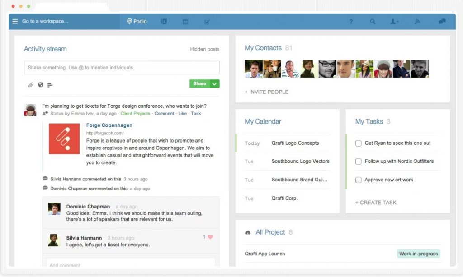This screenshot has width=463, height=277.
Task: Select the contact drinking from a cup
Action: pos(272,69)
